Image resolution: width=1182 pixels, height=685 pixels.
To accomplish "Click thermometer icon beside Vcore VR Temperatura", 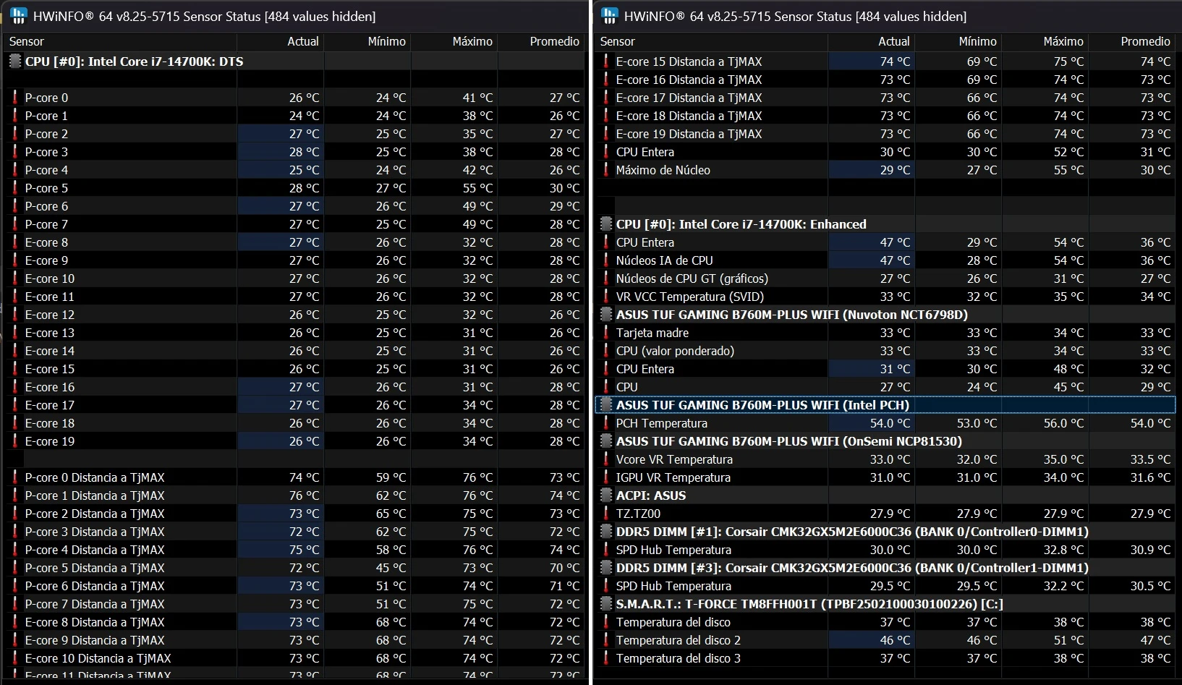I will click(605, 459).
